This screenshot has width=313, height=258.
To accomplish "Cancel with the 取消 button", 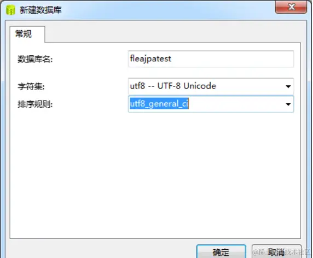I will pos(276,251).
